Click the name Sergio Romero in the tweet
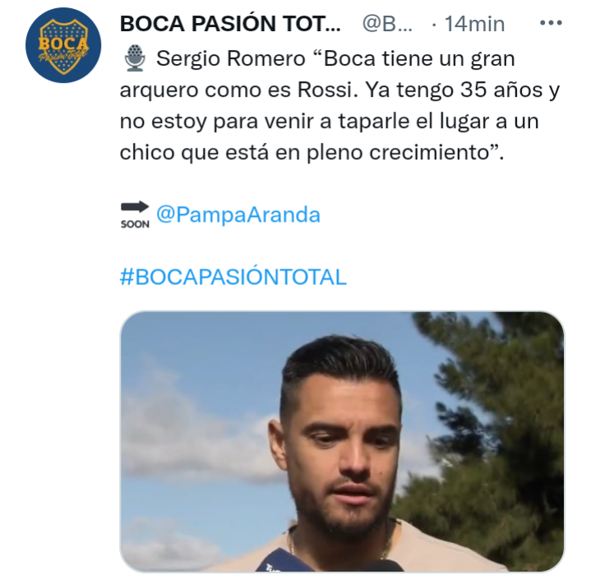The width and height of the screenshot is (591, 584). (x=231, y=59)
